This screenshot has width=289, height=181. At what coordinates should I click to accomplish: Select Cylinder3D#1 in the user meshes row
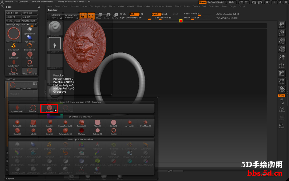(17, 108)
